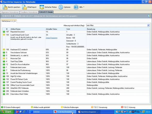This screenshot has height=114, width=152.
Task: Open the EMail Report toolbar icon
Action: [24, 7]
